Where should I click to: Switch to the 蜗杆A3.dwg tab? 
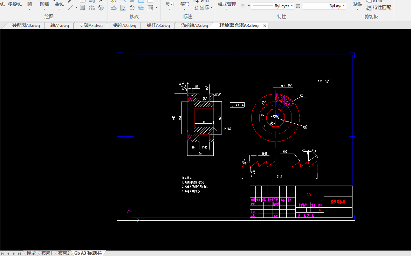(x=158, y=26)
